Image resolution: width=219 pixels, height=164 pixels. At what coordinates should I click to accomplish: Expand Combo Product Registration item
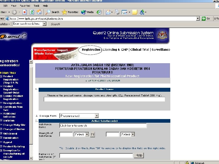click(x=1, y=96)
